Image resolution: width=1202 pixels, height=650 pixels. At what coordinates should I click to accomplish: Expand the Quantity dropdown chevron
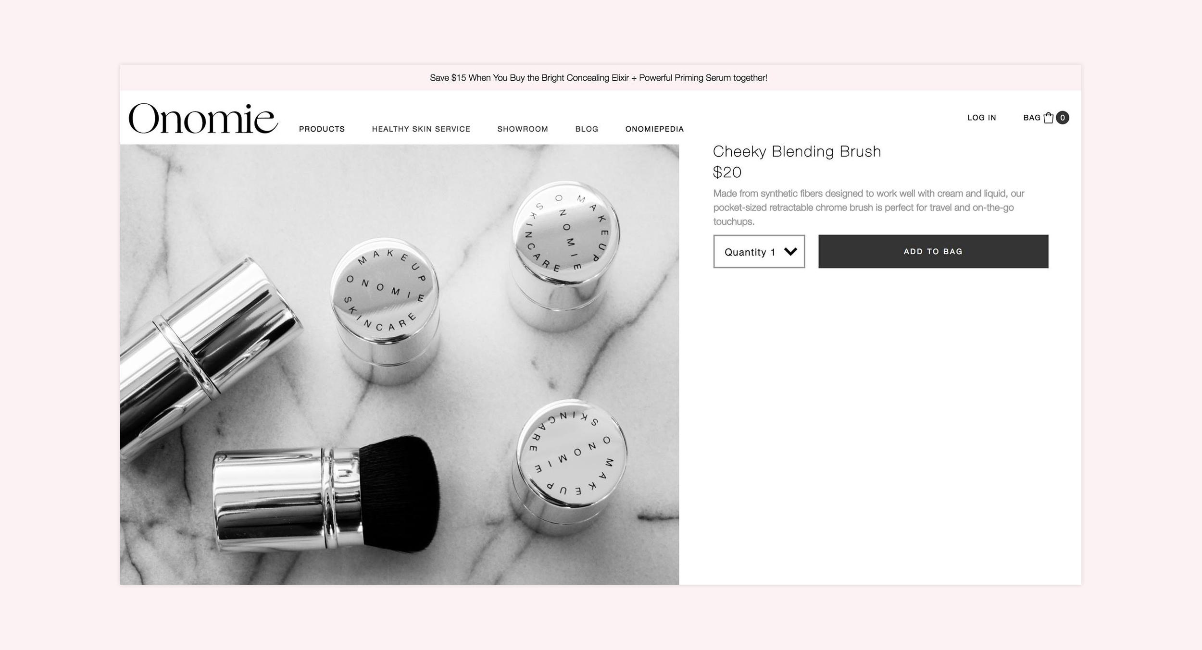[790, 251]
